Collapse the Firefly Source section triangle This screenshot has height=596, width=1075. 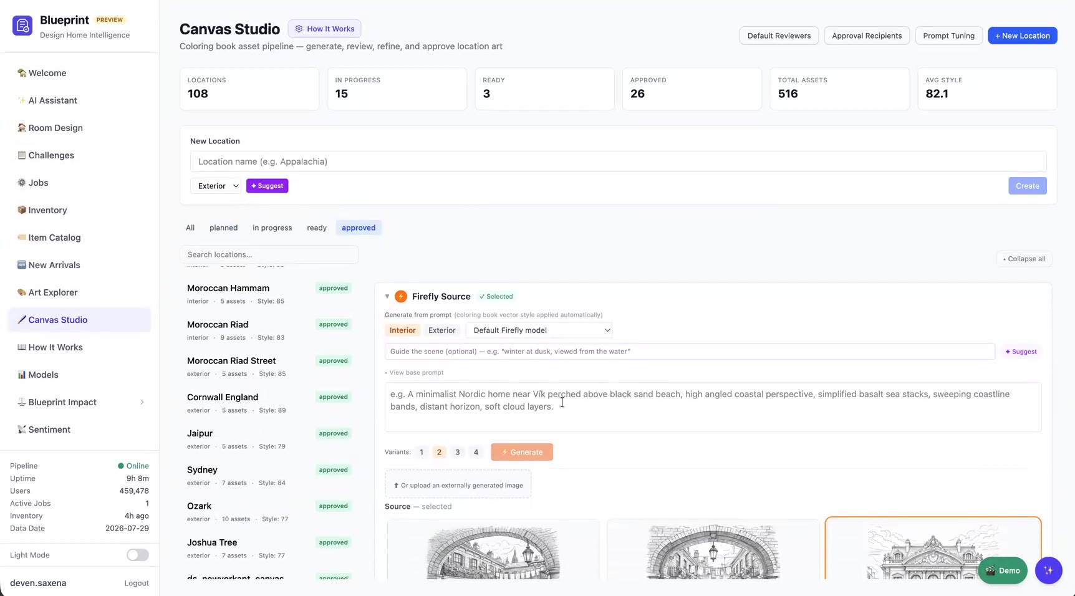(x=387, y=296)
